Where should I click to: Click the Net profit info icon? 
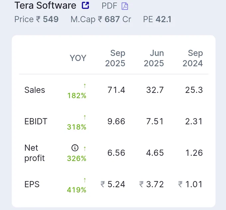[x=75, y=148]
